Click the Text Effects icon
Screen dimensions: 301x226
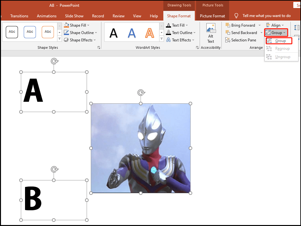[x=168, y=40]
